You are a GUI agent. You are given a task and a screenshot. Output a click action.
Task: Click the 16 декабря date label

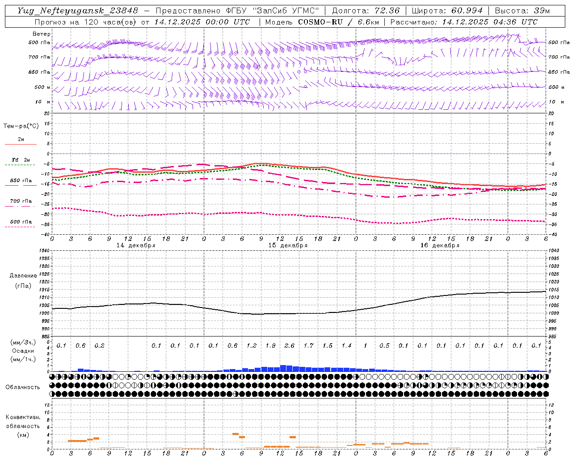(440, 245)
